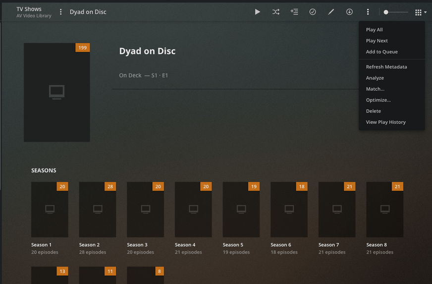Open Season 8 poster thumbnail
Image resolution: width=432 pixels, height=284 pixels.
(x=385, y=210)
